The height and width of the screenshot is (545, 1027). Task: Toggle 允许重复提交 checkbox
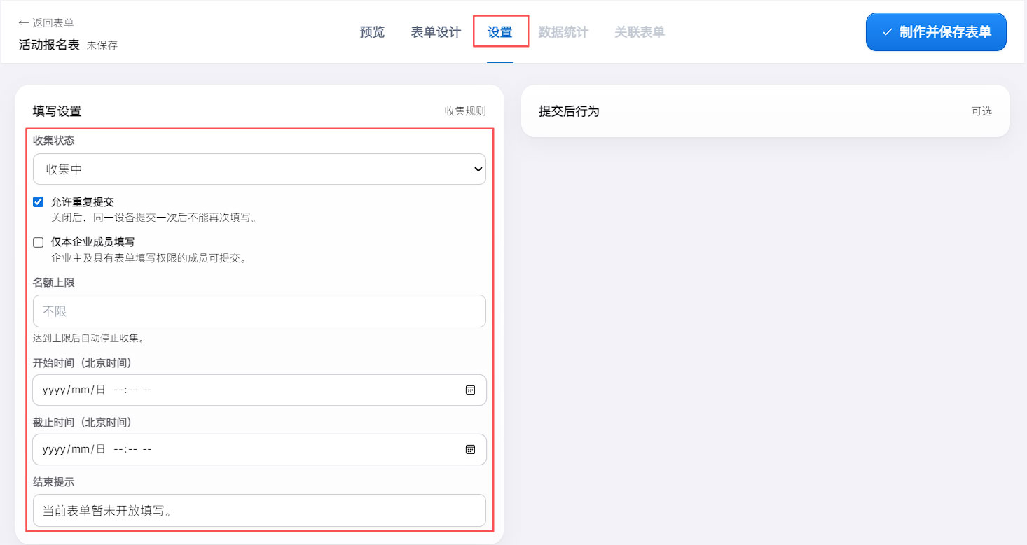(39, 202)
